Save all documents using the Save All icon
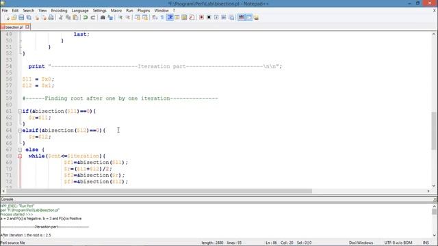Image resolution: width=438 pixels, height=246 pixels. pos(29,18)
